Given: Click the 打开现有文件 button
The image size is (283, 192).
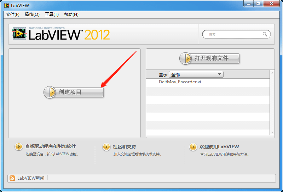Looking at the screenshot, I should (x=209, y=58).
